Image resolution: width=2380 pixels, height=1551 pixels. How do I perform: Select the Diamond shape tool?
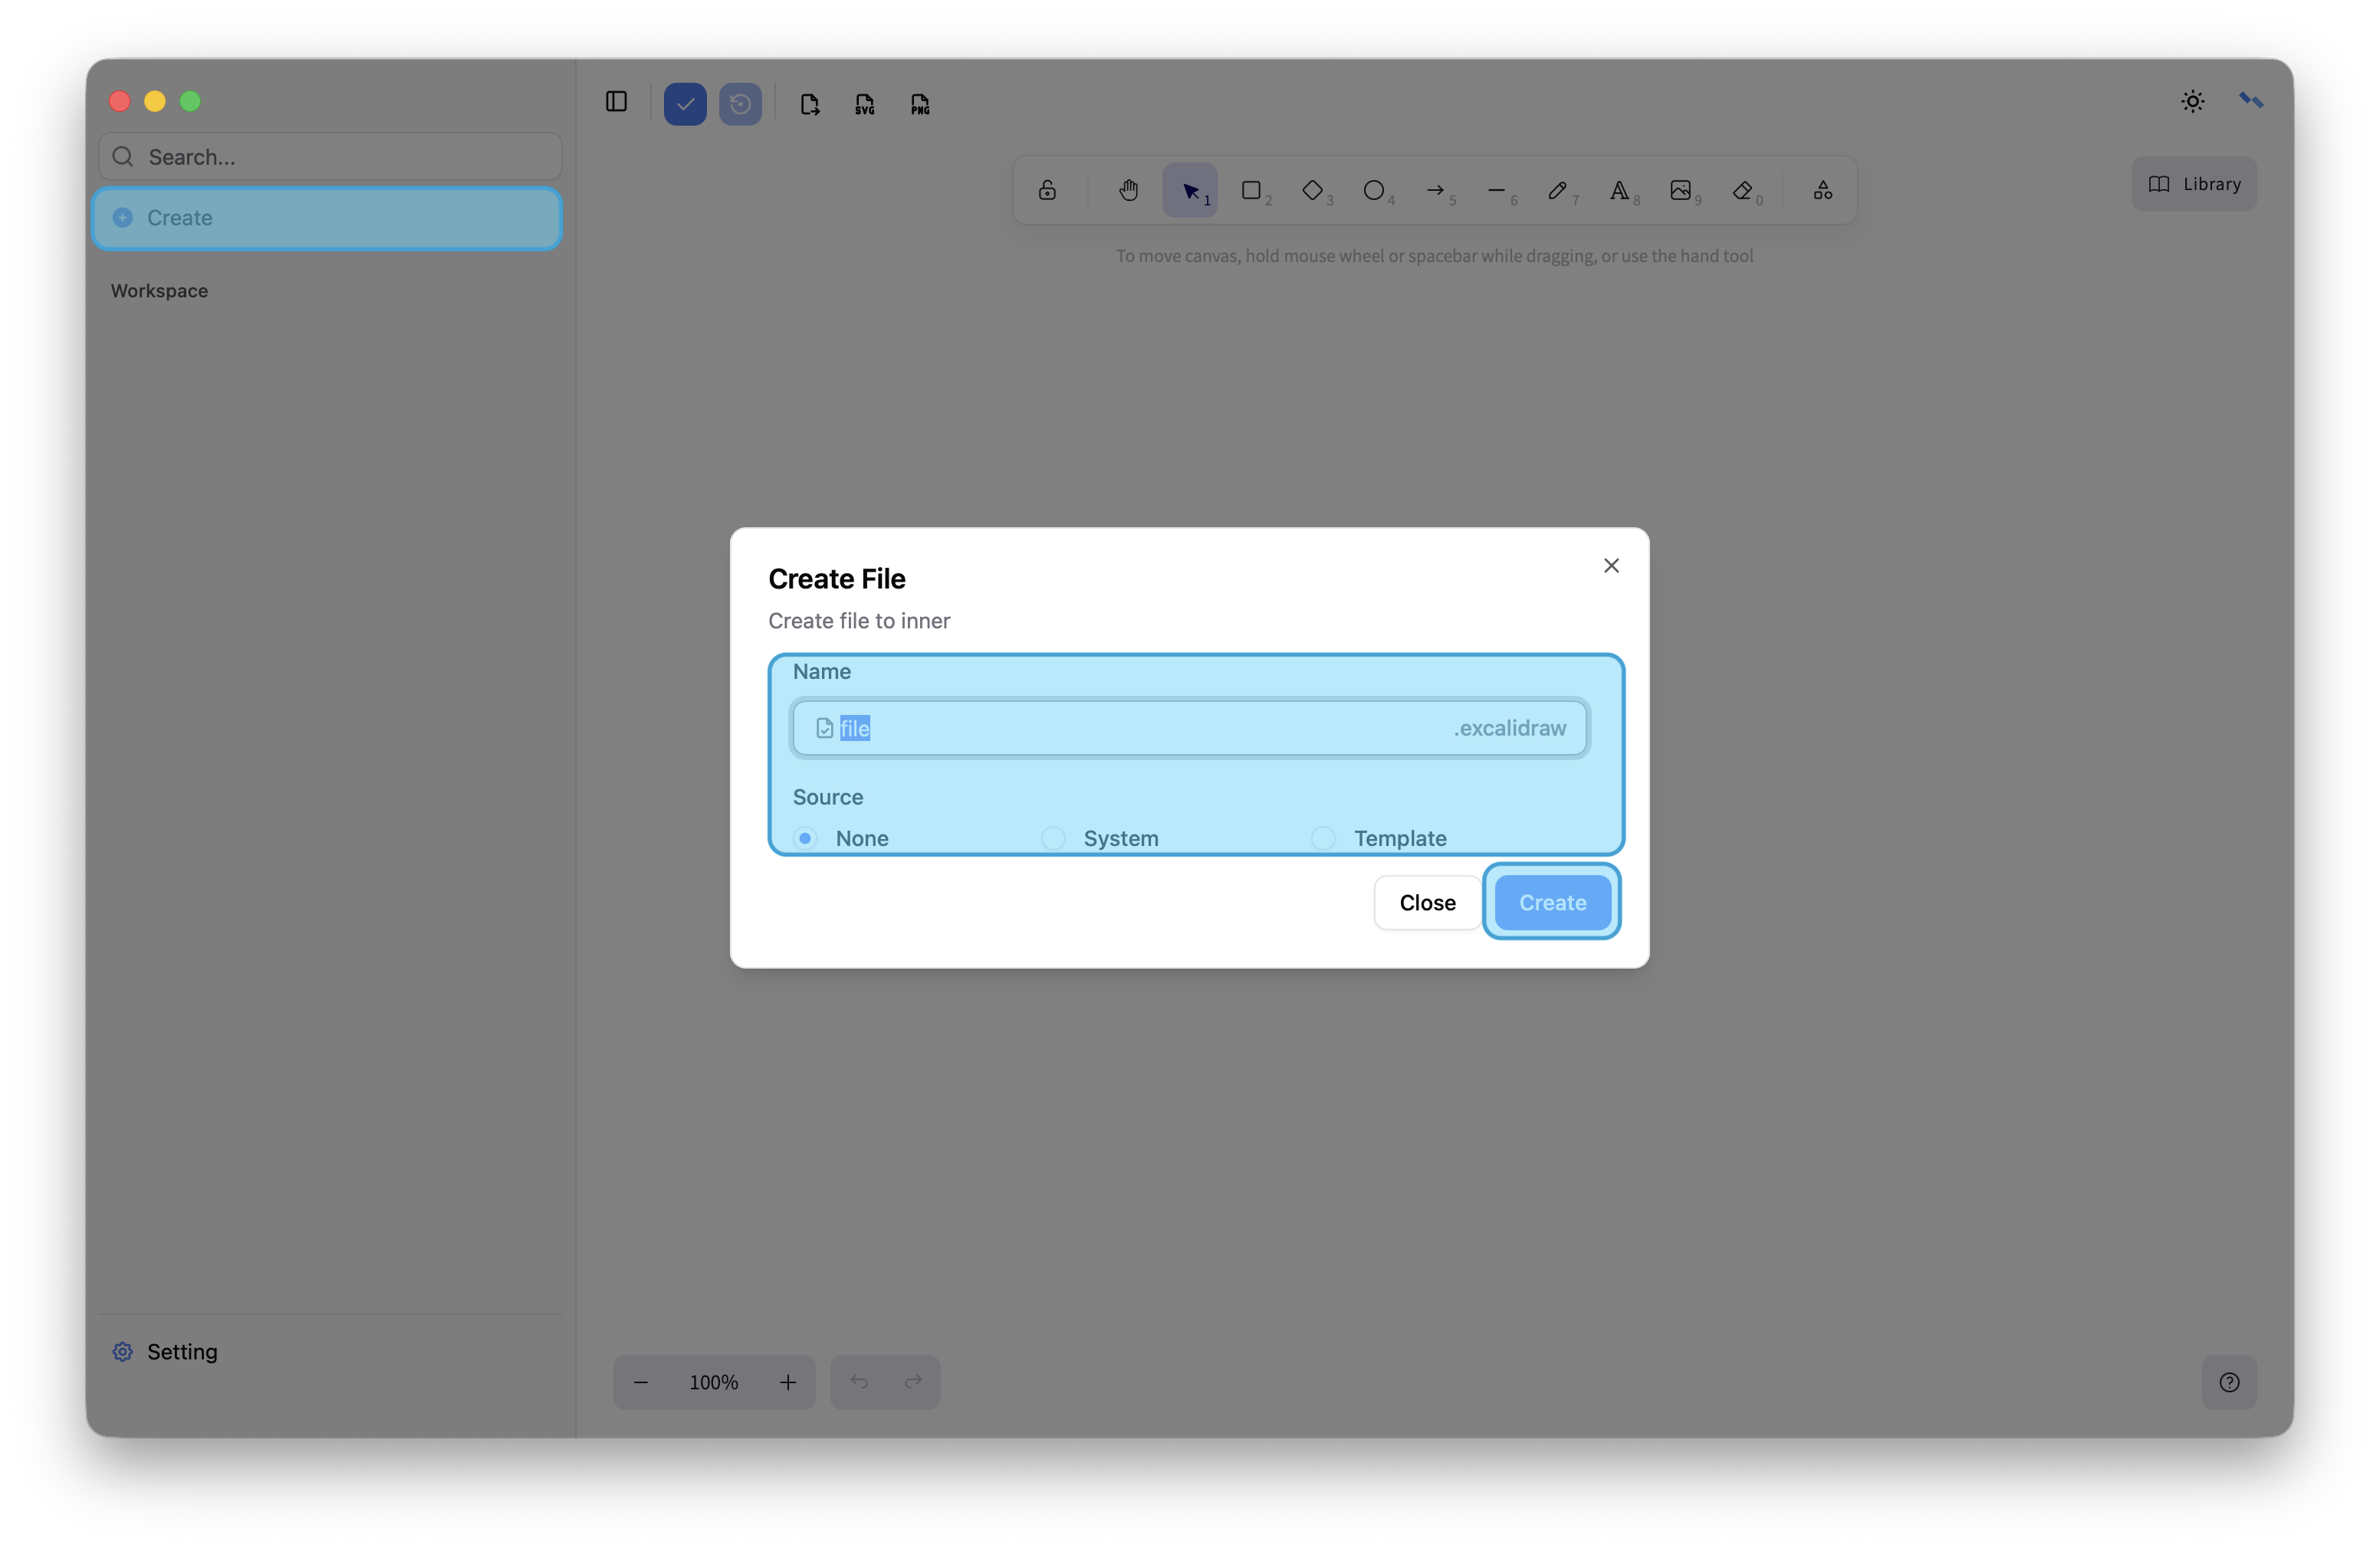tap(1312, 190)
